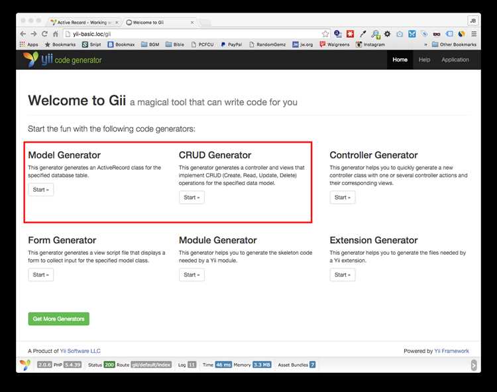Open Other Bookmarks folder
The image size is (497, 392).
click(454, 44)
